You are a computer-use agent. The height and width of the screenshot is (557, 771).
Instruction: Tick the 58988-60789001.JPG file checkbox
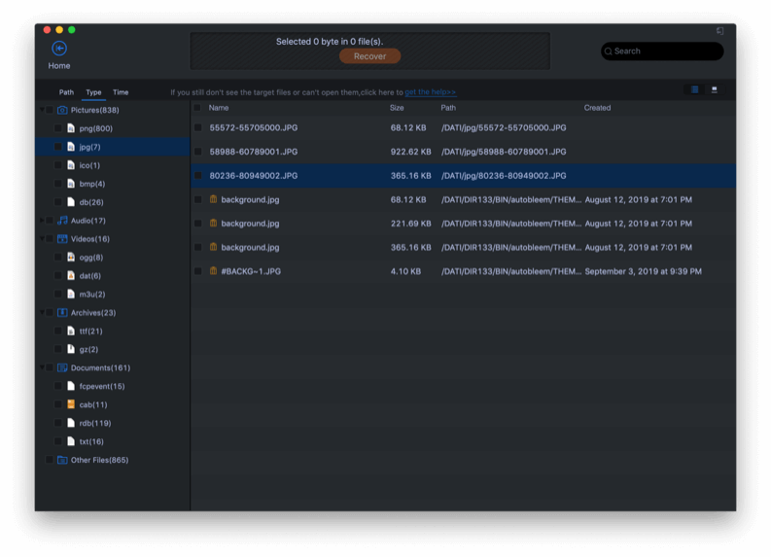198,152
